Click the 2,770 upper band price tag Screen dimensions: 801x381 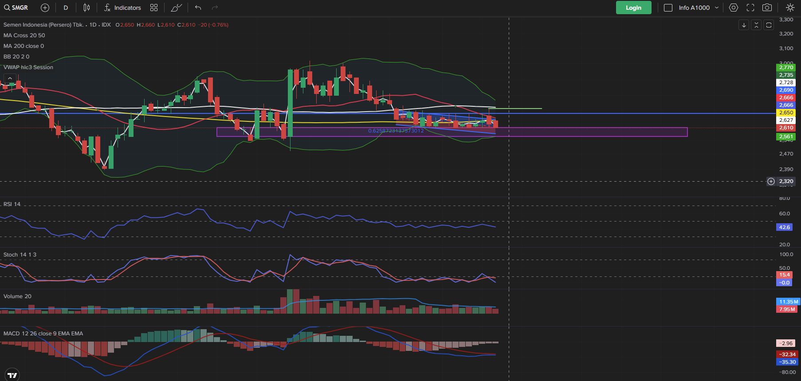pos(786,67)
